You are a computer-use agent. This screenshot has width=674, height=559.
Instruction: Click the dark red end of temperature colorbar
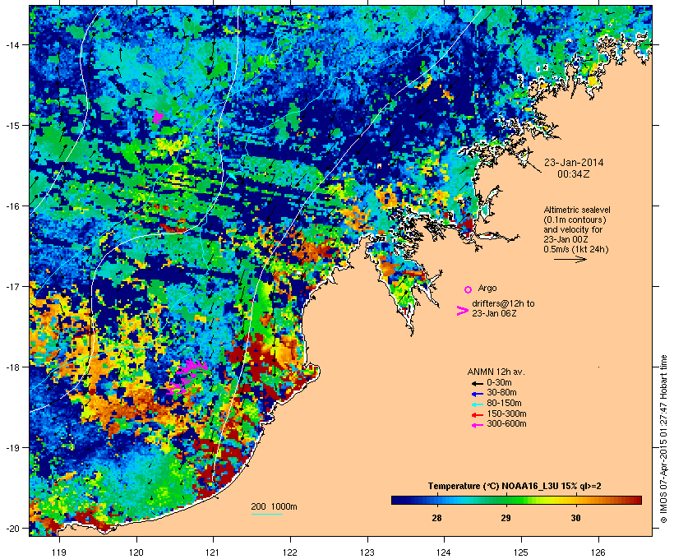click(x=637, y=500)
